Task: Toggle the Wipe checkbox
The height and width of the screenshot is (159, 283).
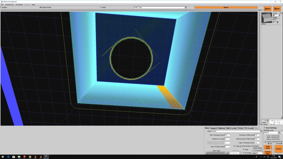Action: (243, 150)
